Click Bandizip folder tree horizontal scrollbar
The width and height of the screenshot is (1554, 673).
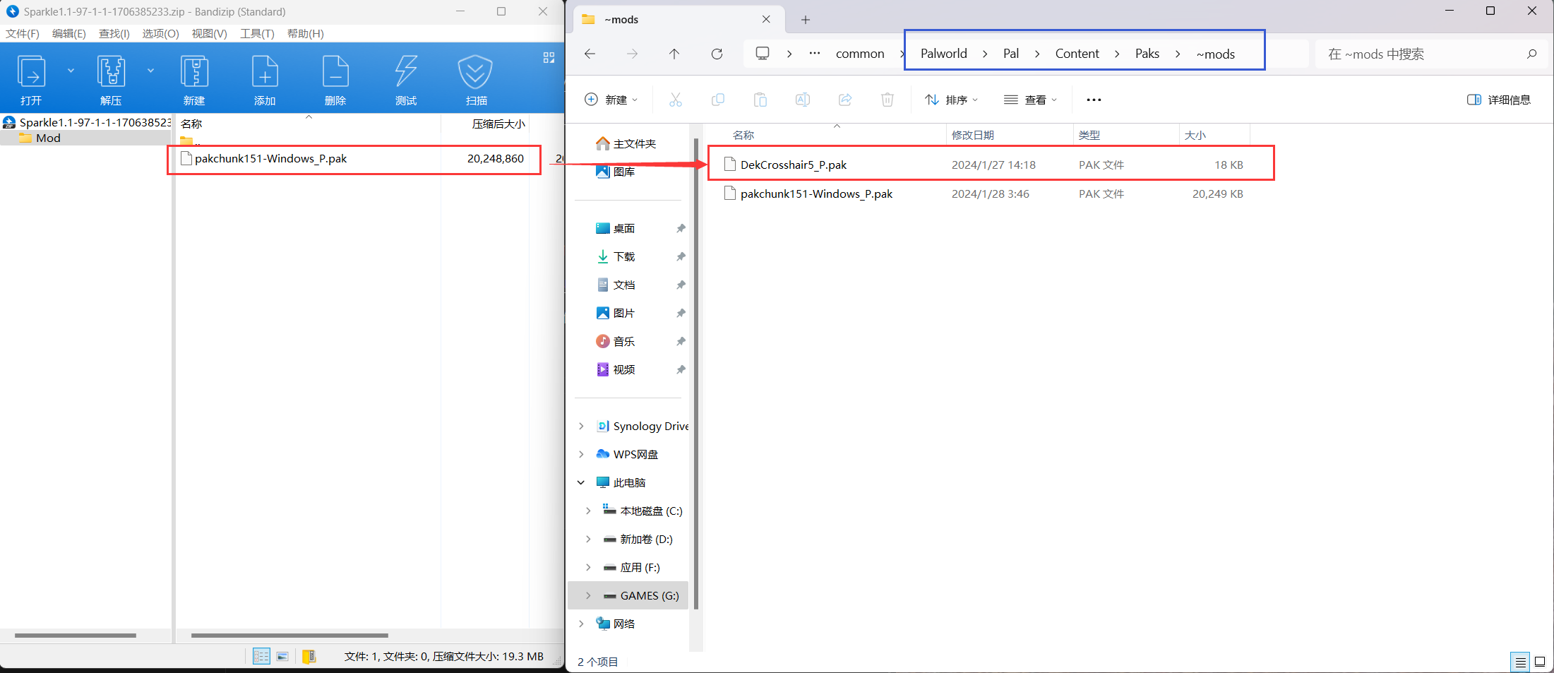[76, 636]
